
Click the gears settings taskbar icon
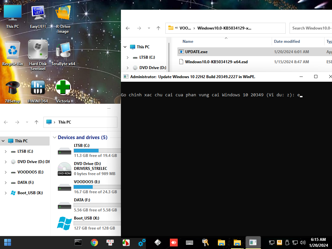pyautogui.click(x=142, y=243)
